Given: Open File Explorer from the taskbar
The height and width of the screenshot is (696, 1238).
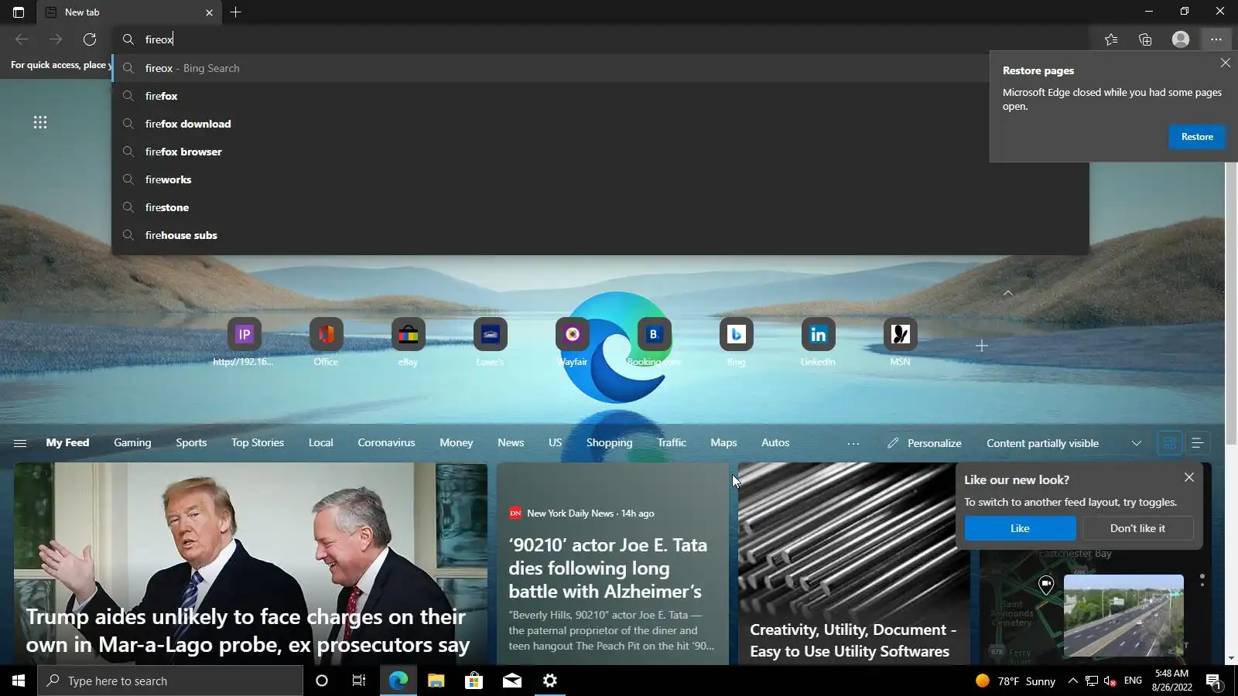Looking at the screenshot, I should coord(436,681).
